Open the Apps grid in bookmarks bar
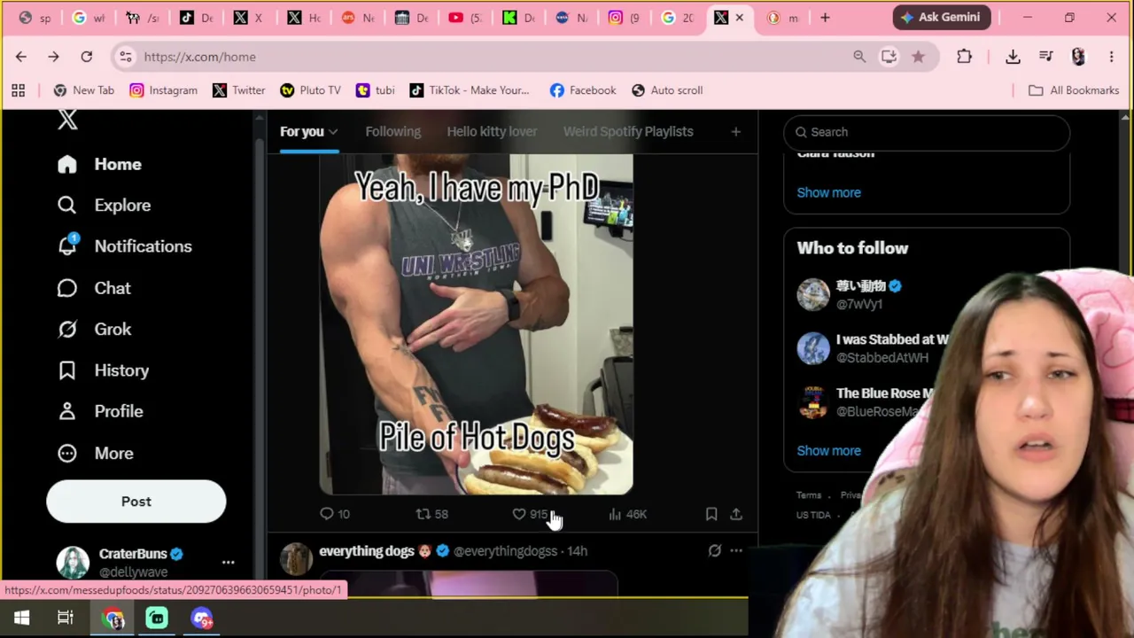The height and width of the screenshot is (638, 1134). (x=18, y=90)
